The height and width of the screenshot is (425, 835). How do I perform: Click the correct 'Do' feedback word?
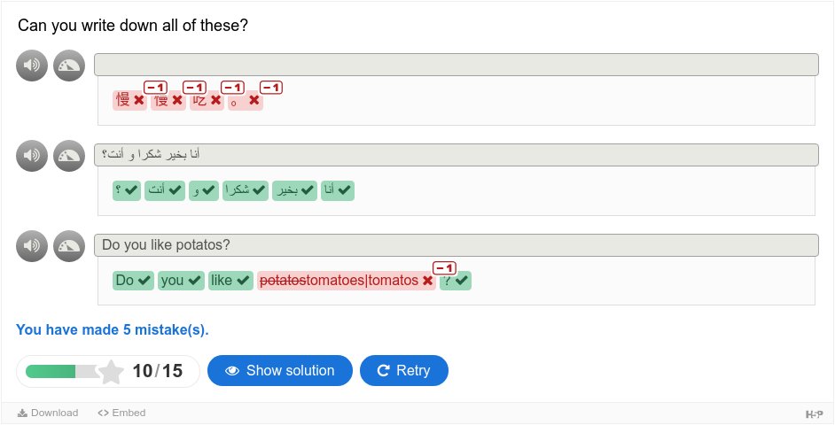(133, 281)
